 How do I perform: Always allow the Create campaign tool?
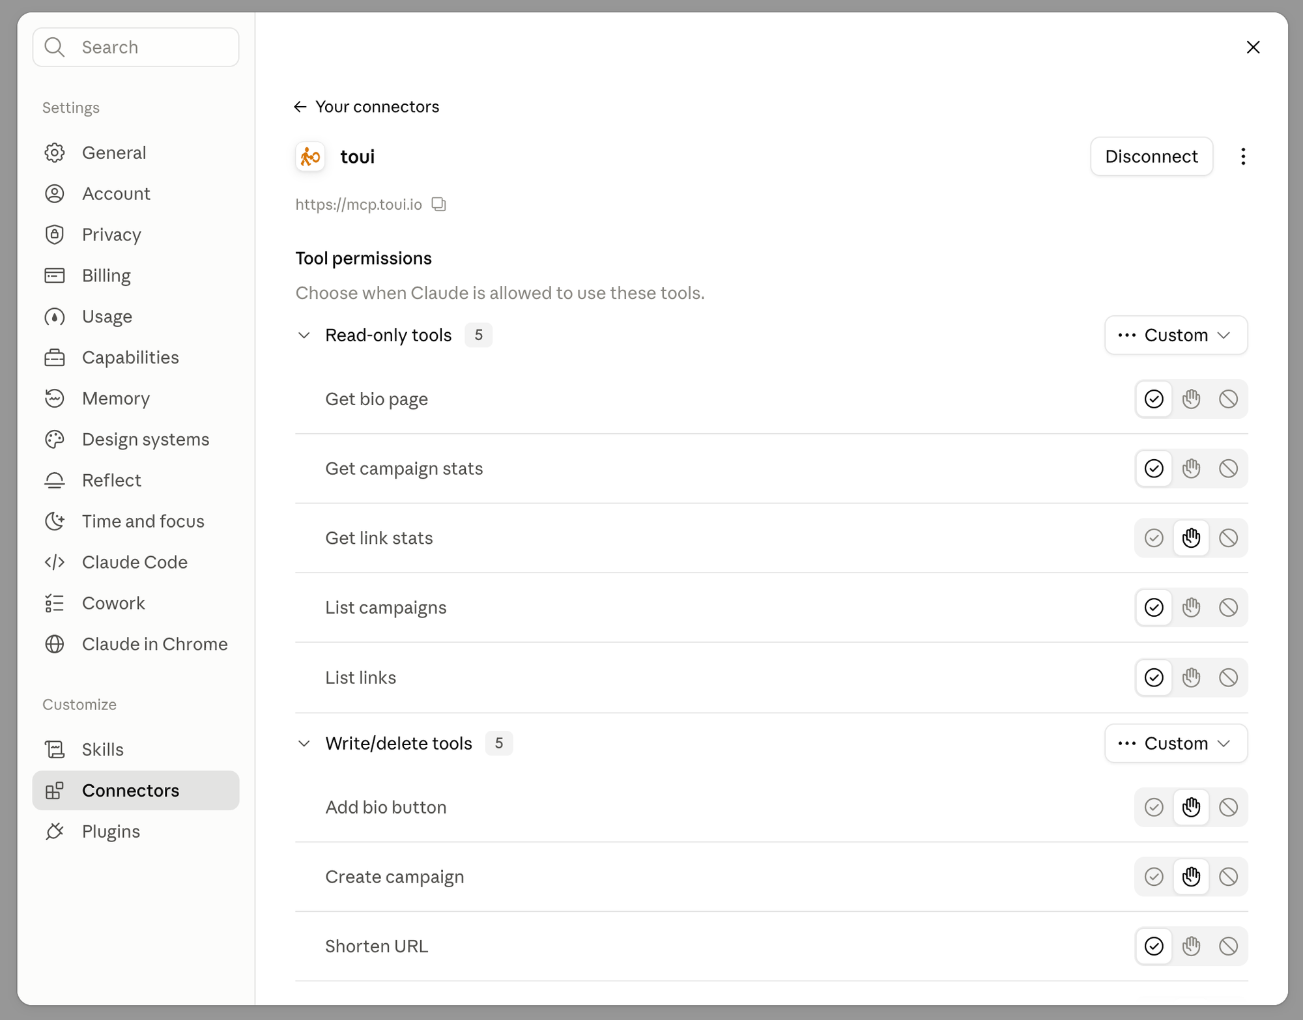pos(1154,877)
